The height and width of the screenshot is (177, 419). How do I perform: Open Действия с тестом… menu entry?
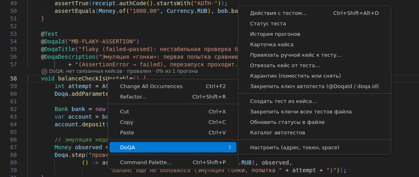coord(314,13)
